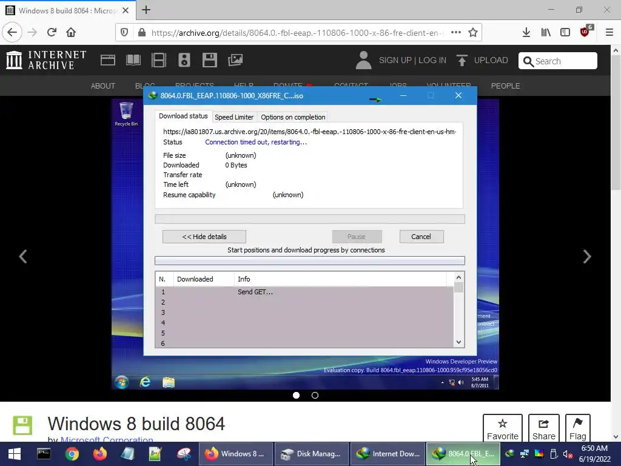621x466 pixels.
Task: Bookmark this page with the star icon
Action: (473, 33)
